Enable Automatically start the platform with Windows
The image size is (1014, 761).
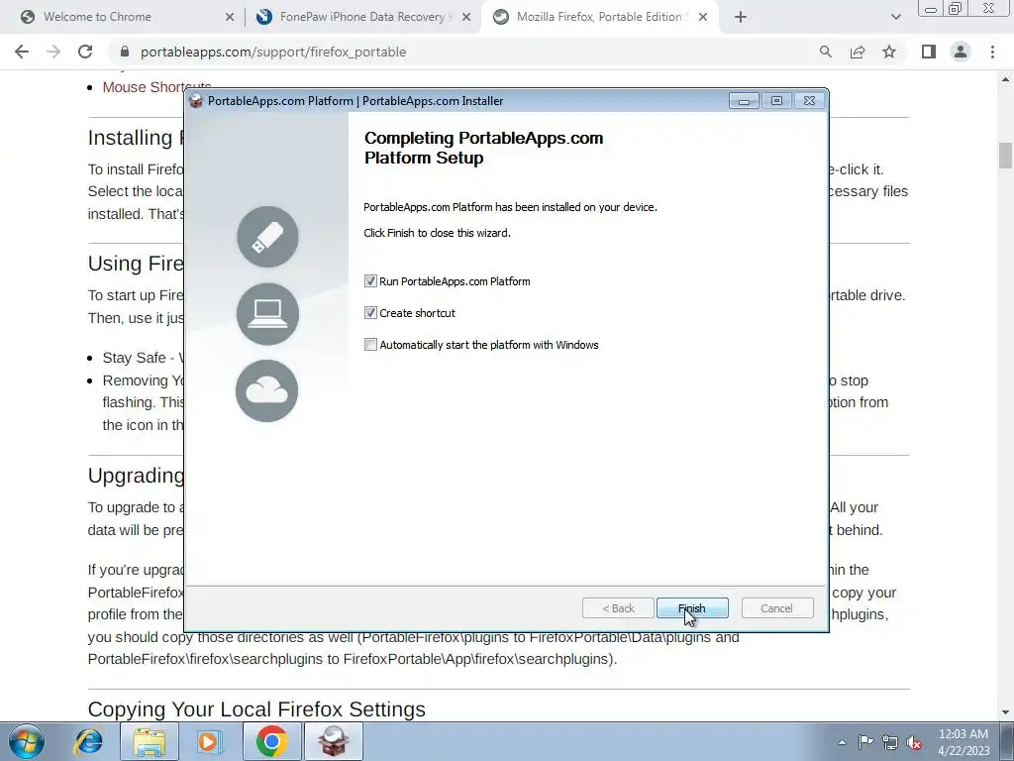point(370,344)
